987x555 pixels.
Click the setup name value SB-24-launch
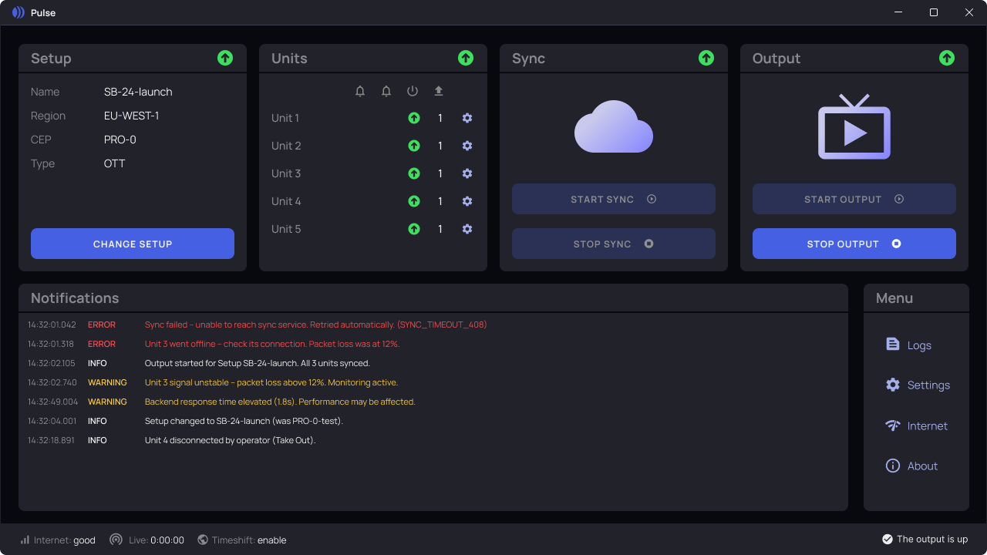coord(138,92)
